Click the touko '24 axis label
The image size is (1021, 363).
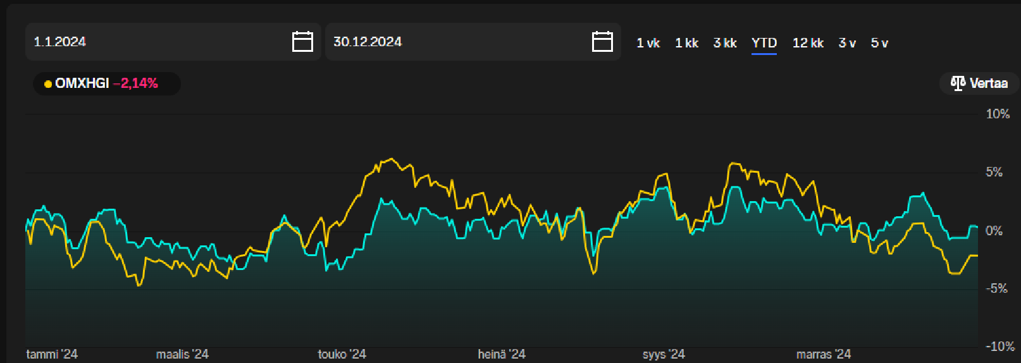click(x=342, y=354)
